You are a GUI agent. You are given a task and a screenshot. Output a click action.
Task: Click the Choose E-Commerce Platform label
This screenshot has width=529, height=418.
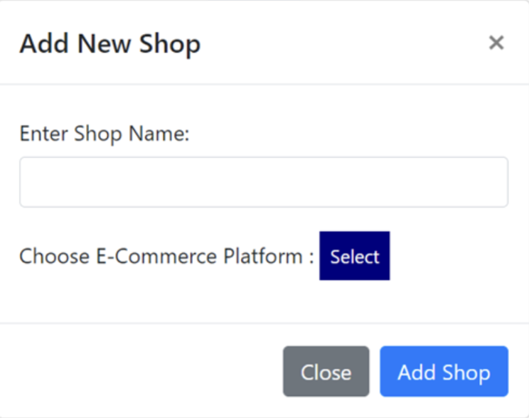point(166,256)
